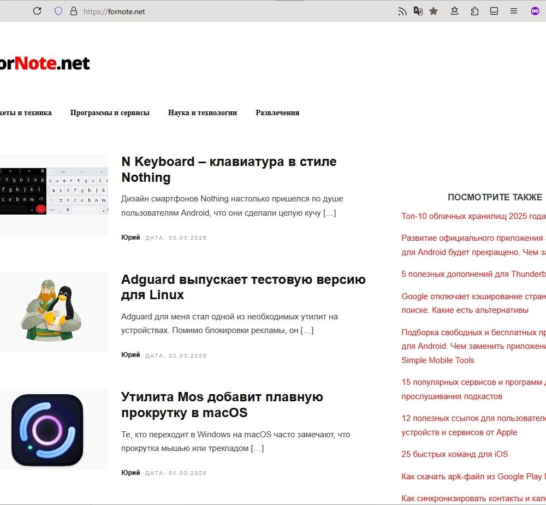Open article Adguard выпускает тестовую версию для Linux

pyautogui.click(x=244, y=287)
